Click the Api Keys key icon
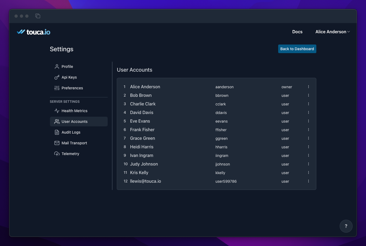 (57, 77)
